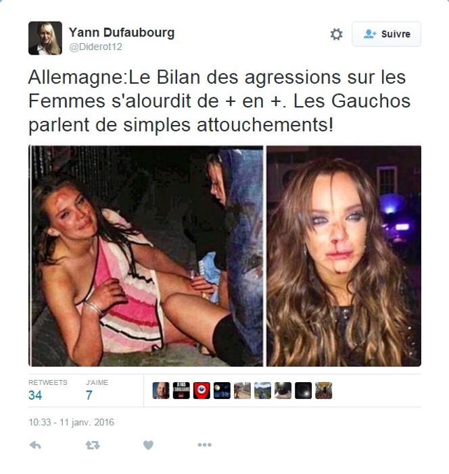Open the three-dots more options icon

(x=204, y=445)
